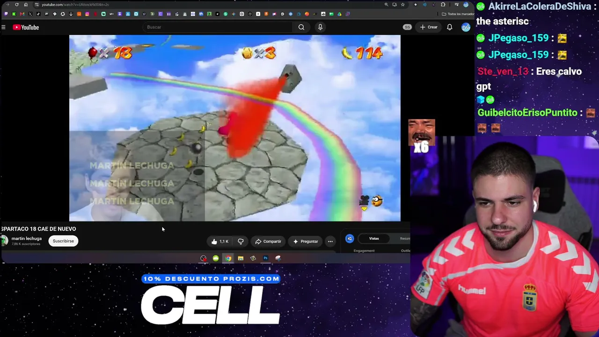Image resolution: width=599 pixels, height=337 pixels.
Task: Click the martin lechuga channel avatar
Action: click(5, 241)
